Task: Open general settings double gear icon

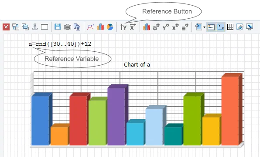Action: [156, 27]
